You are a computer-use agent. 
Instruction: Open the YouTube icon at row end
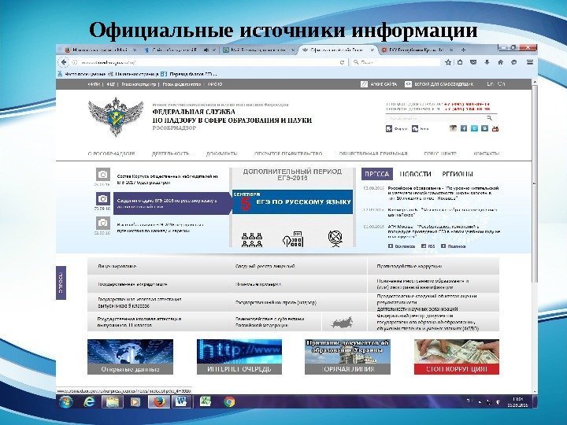pyautogui.click(x=495, y=128)
